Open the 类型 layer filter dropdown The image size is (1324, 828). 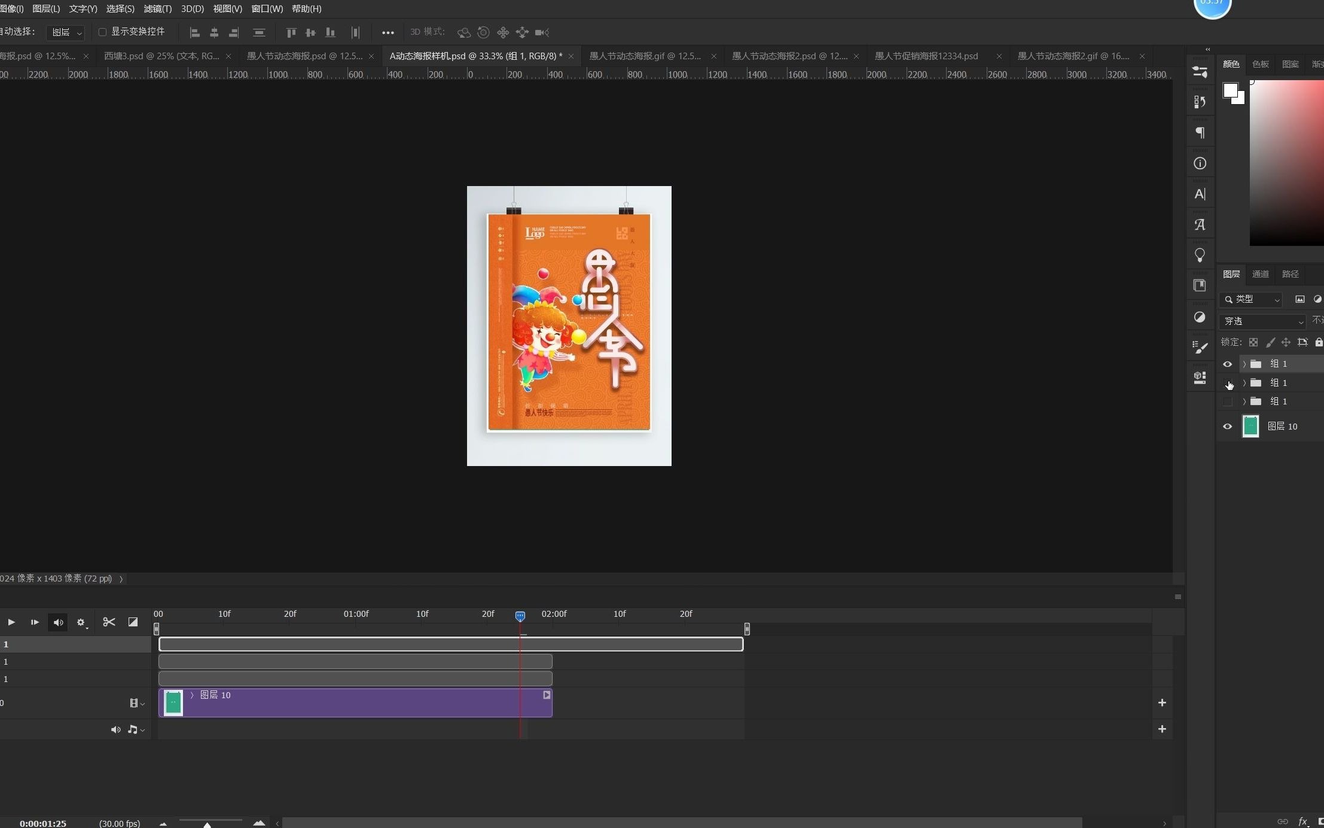click(1251, 299)
